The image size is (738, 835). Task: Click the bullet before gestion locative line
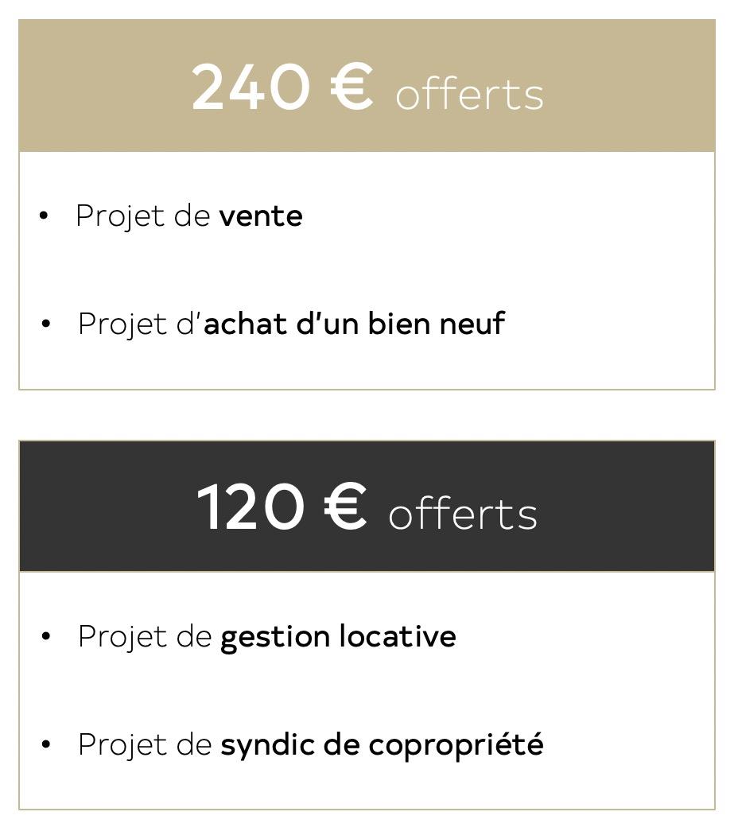click(x=46, y=636)
